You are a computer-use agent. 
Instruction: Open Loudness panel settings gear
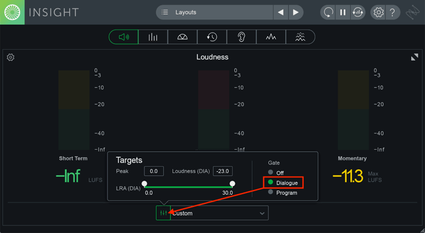(x=10, y=58)
